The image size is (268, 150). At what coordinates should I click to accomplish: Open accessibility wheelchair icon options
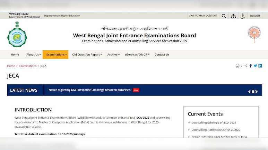coord(243,16)
